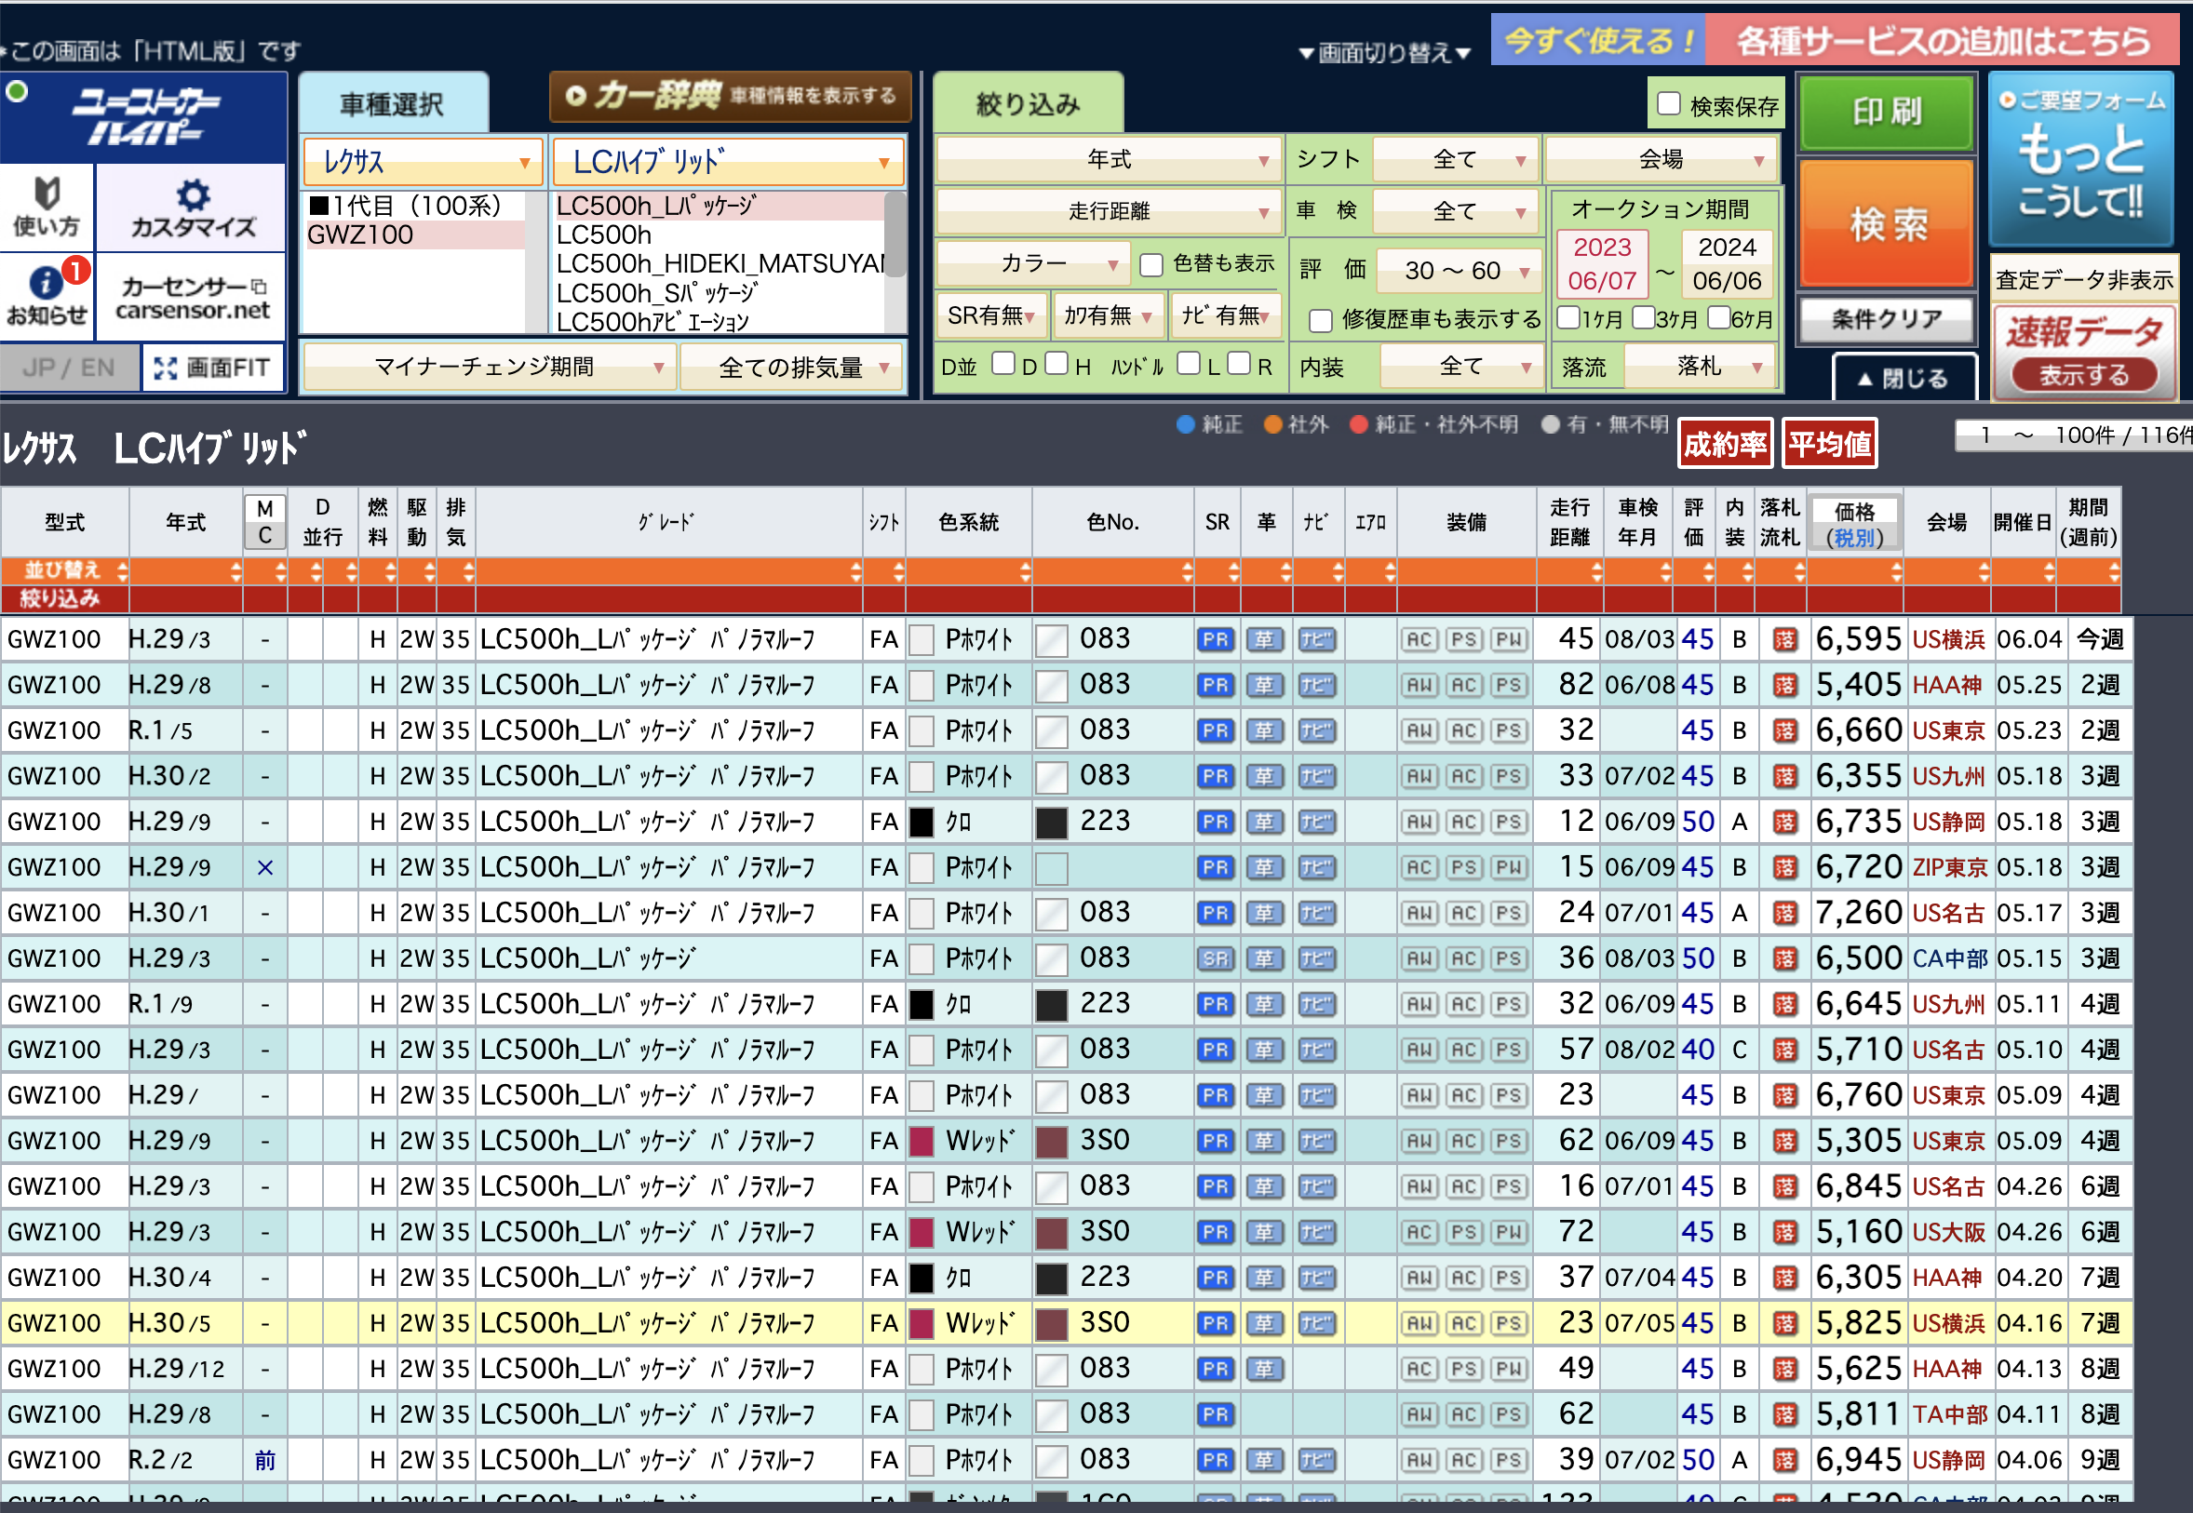2193x1513 pixels.
Task: Click the auction start date 2023 06/07 field
Action: 1601,263
